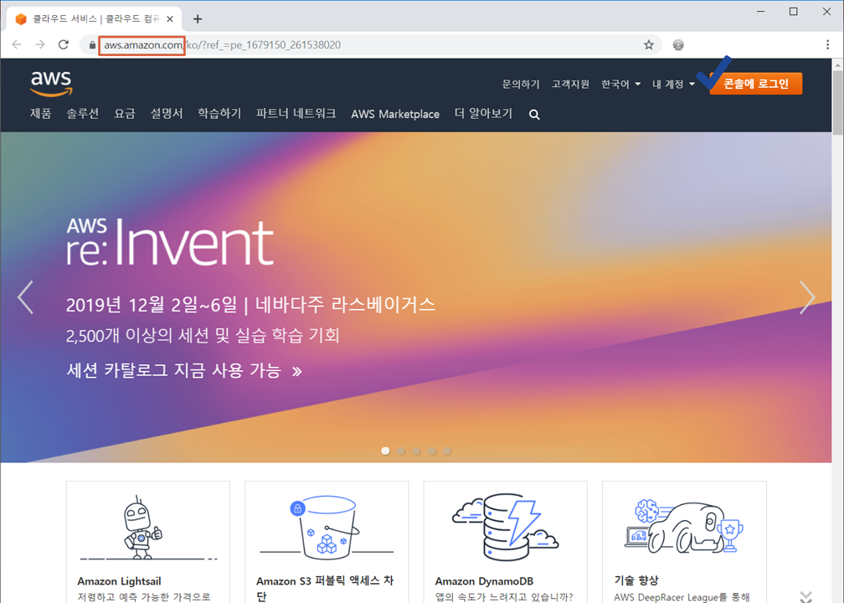Open the AWS Marketplace menu
The height and width of the screenshot is (603, 844).
(x=395, y=114)
